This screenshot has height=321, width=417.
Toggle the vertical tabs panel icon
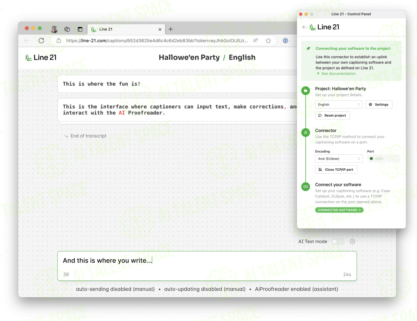click(x=80, y=29)
